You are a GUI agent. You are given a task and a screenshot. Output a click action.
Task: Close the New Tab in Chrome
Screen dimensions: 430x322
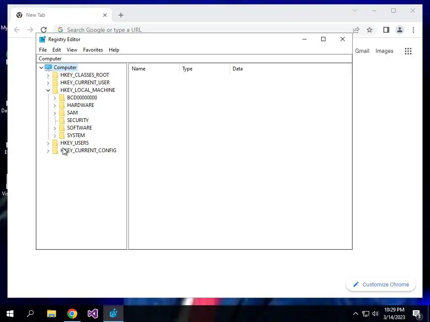point(105,15)
